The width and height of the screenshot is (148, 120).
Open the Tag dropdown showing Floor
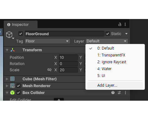tap(47, 41)
